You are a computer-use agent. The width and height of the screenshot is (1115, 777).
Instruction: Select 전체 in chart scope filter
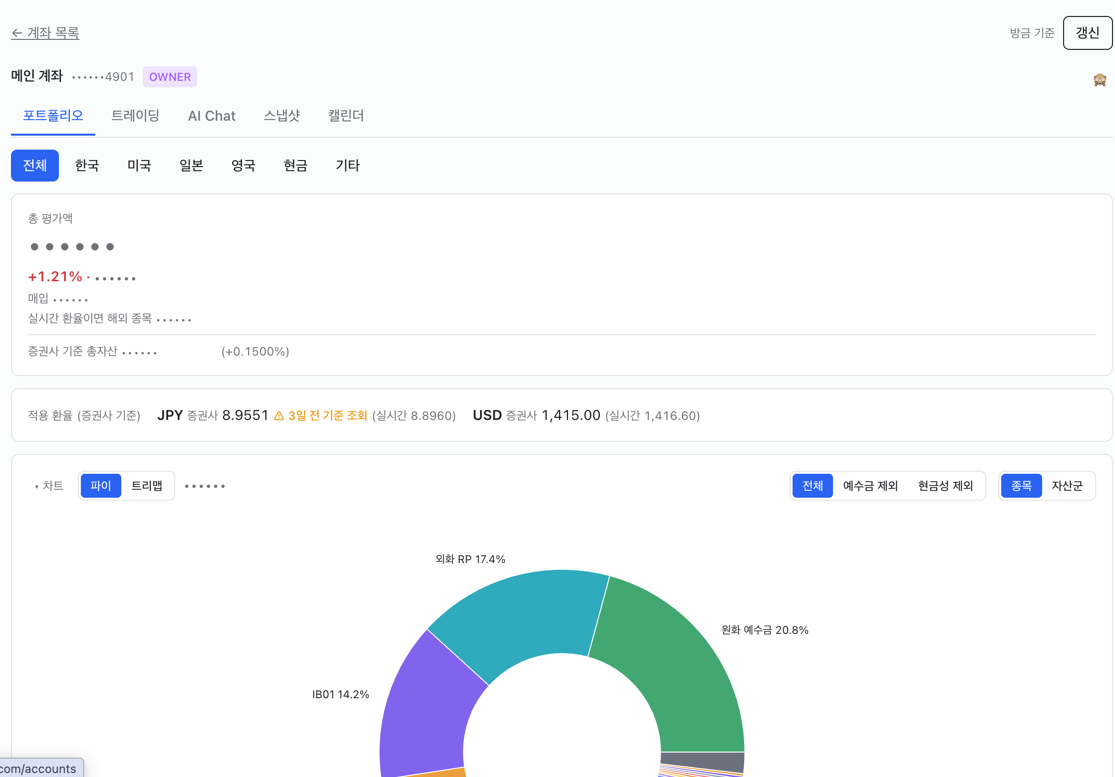813,486
